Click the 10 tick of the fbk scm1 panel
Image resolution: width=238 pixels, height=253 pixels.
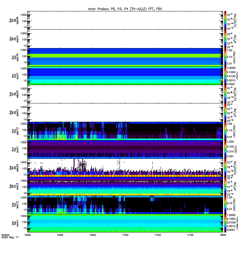tap(25, 228)
